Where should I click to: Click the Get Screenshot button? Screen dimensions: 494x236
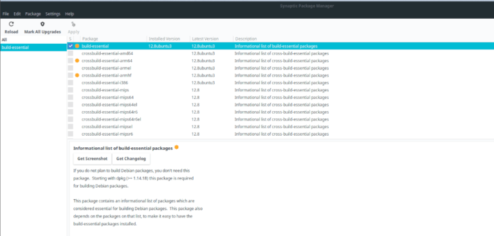coord(93,159)
